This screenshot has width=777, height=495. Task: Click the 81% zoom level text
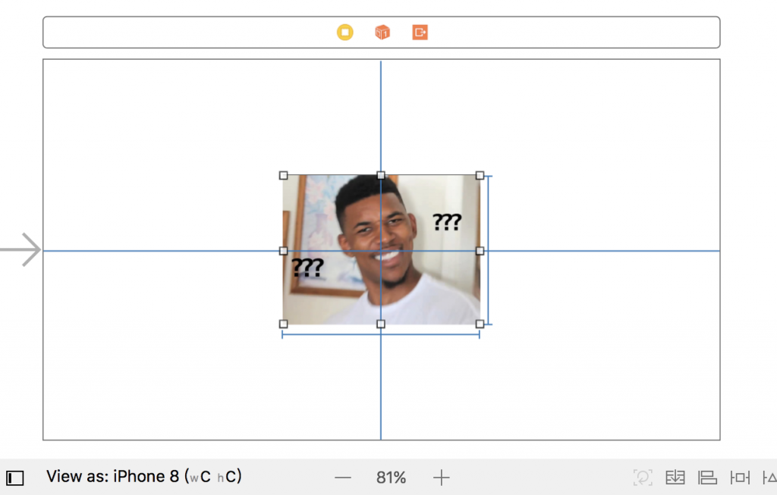(x=391, y=478)
